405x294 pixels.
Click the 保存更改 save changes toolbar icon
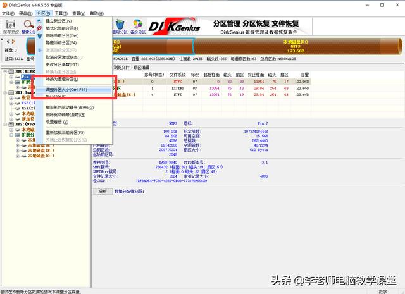pos(10,25)
